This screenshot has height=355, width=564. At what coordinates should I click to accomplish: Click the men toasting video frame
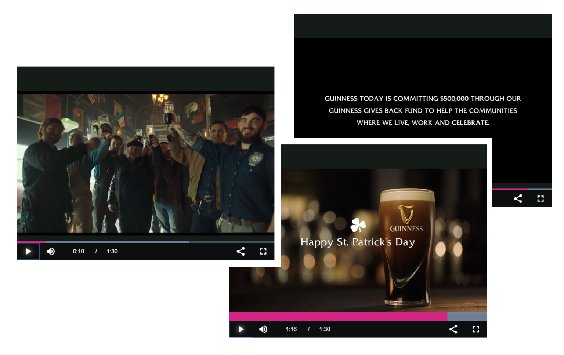pos(145,162)
